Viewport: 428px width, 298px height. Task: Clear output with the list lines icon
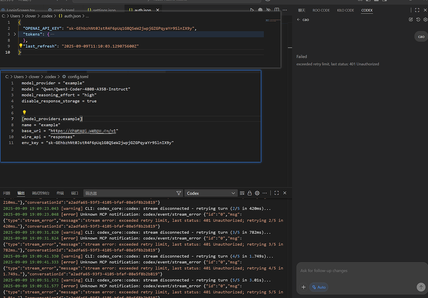242,193
